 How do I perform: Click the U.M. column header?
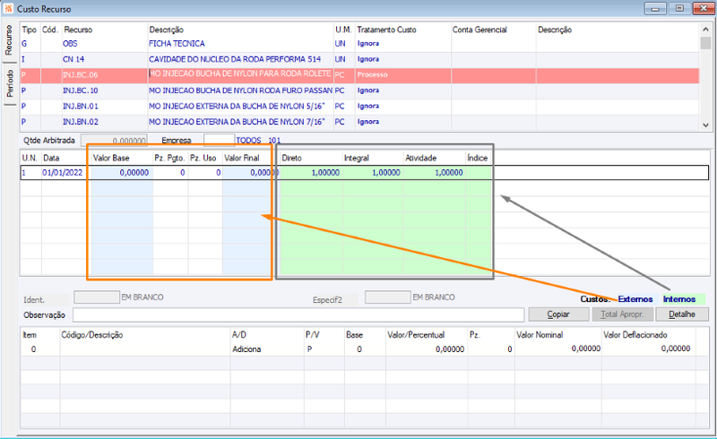[343, 30]
